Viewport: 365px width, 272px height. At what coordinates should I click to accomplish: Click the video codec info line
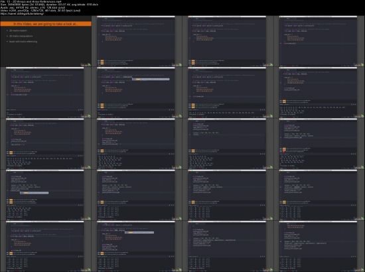click(x=40, y=11)
